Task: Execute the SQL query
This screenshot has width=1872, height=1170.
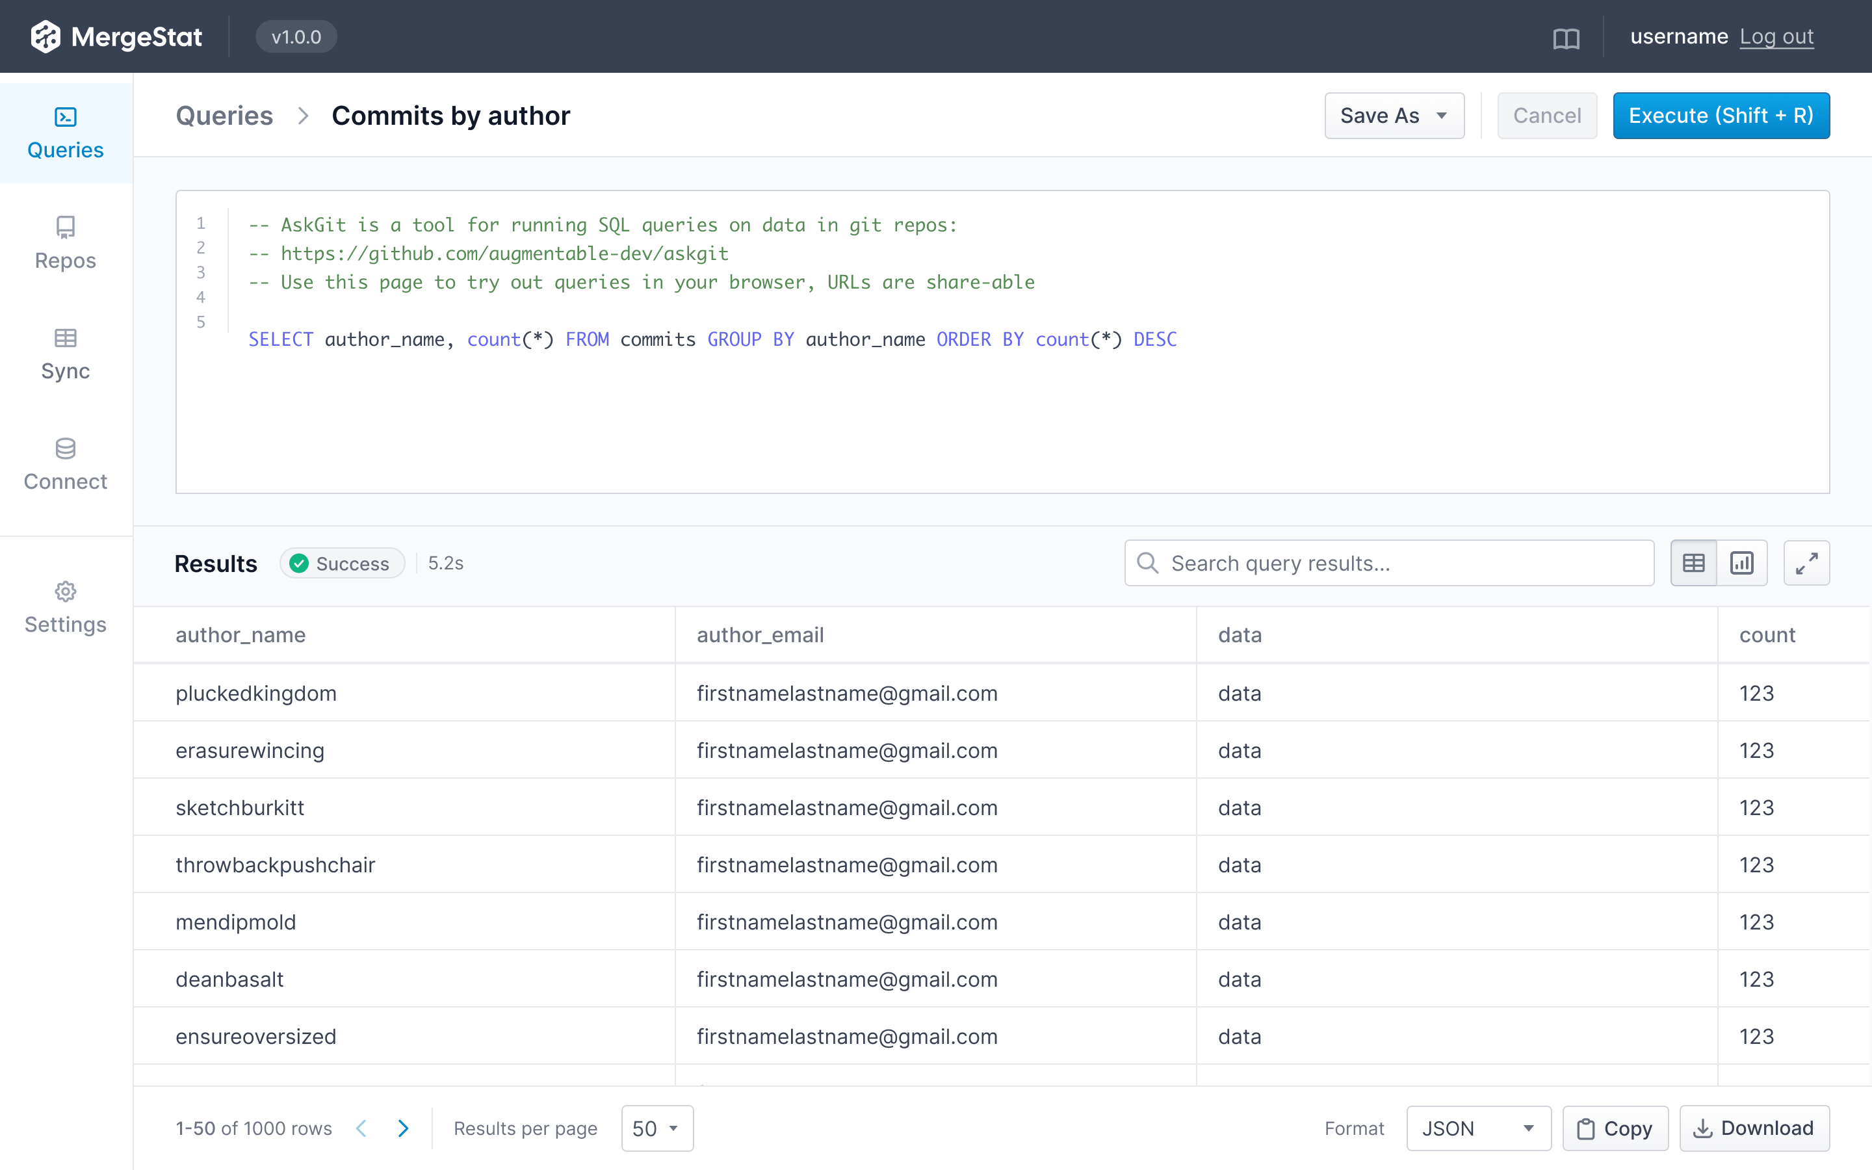Action: [1721, 115]
